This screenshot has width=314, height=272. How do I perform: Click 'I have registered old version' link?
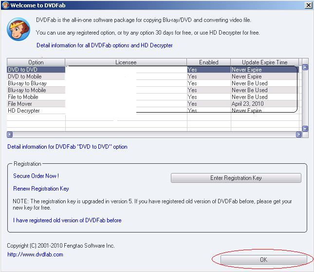67,220
